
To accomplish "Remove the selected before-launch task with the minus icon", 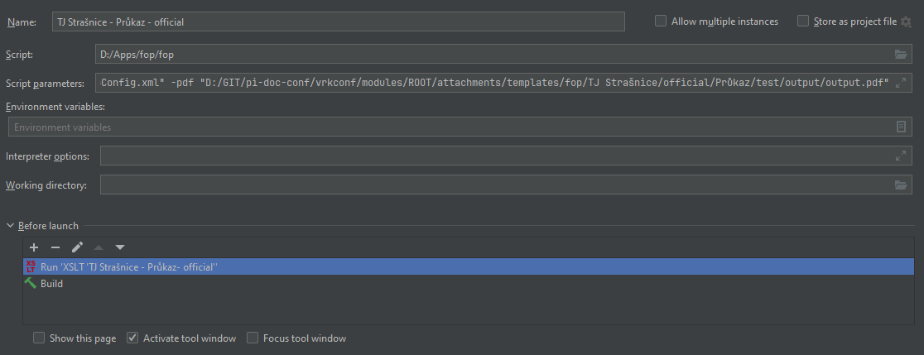I will [55, 247].
